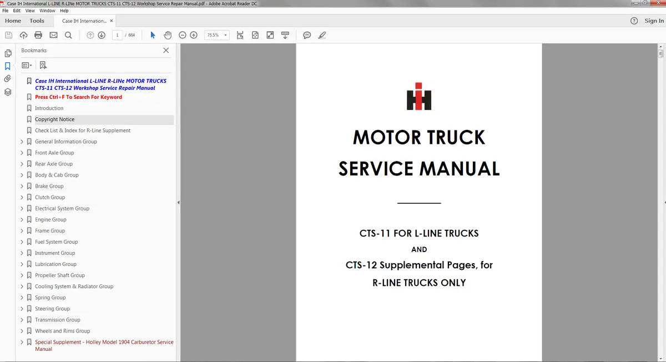Open Press Ctrl+F To Search bookmark
The height and width of the screenshot is (362, 666).
(78, 97)
